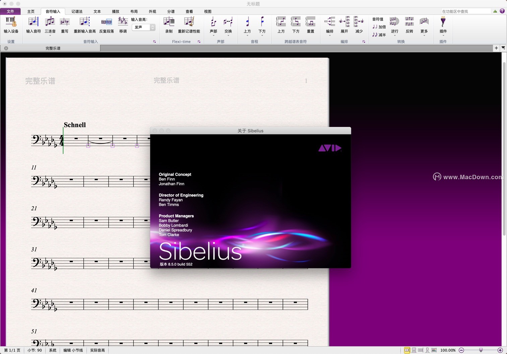This screenshot has height=354, width=507.
Task: Open the Input Pitch (发声) dropdown
Action: click(143, 27)
